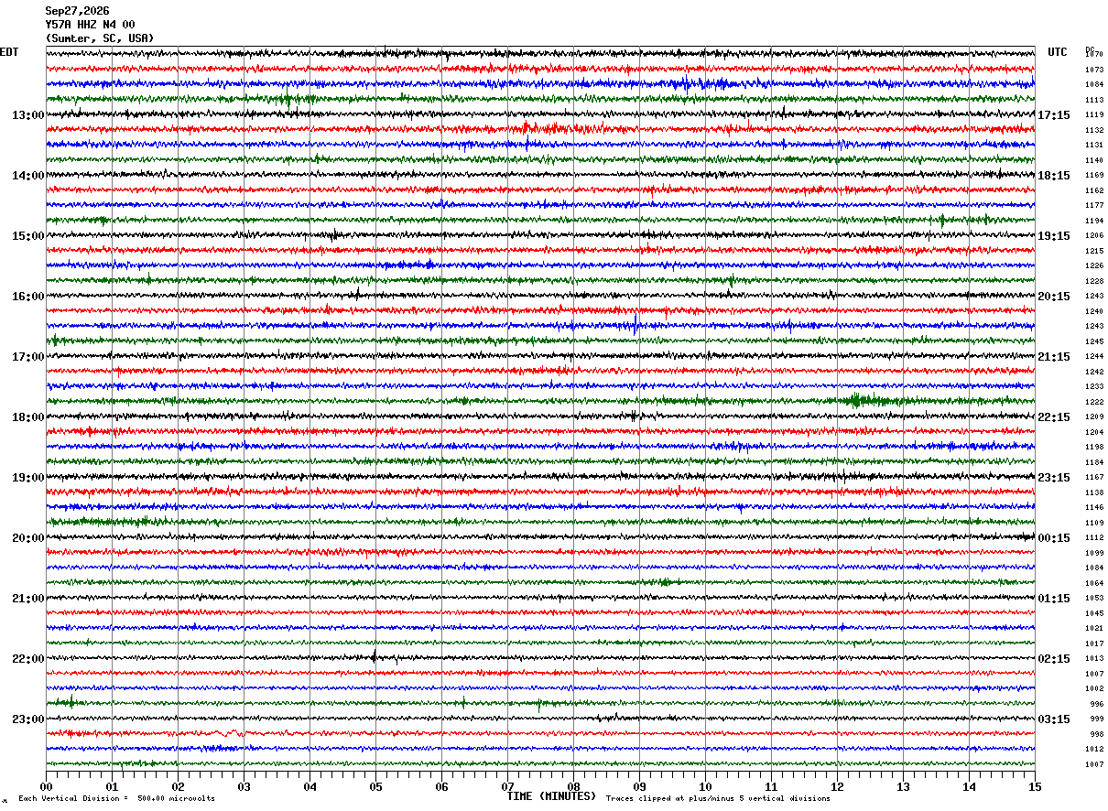Click the TIME (MINUTES) axis title

pos(551,796)
